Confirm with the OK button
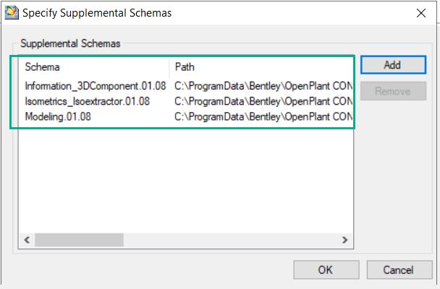 click(x=326, y=270)
